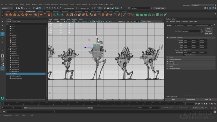217x122 pixels.
Task: Toggle the Attribute Editor sidebar icon
Action: [210, 8]
